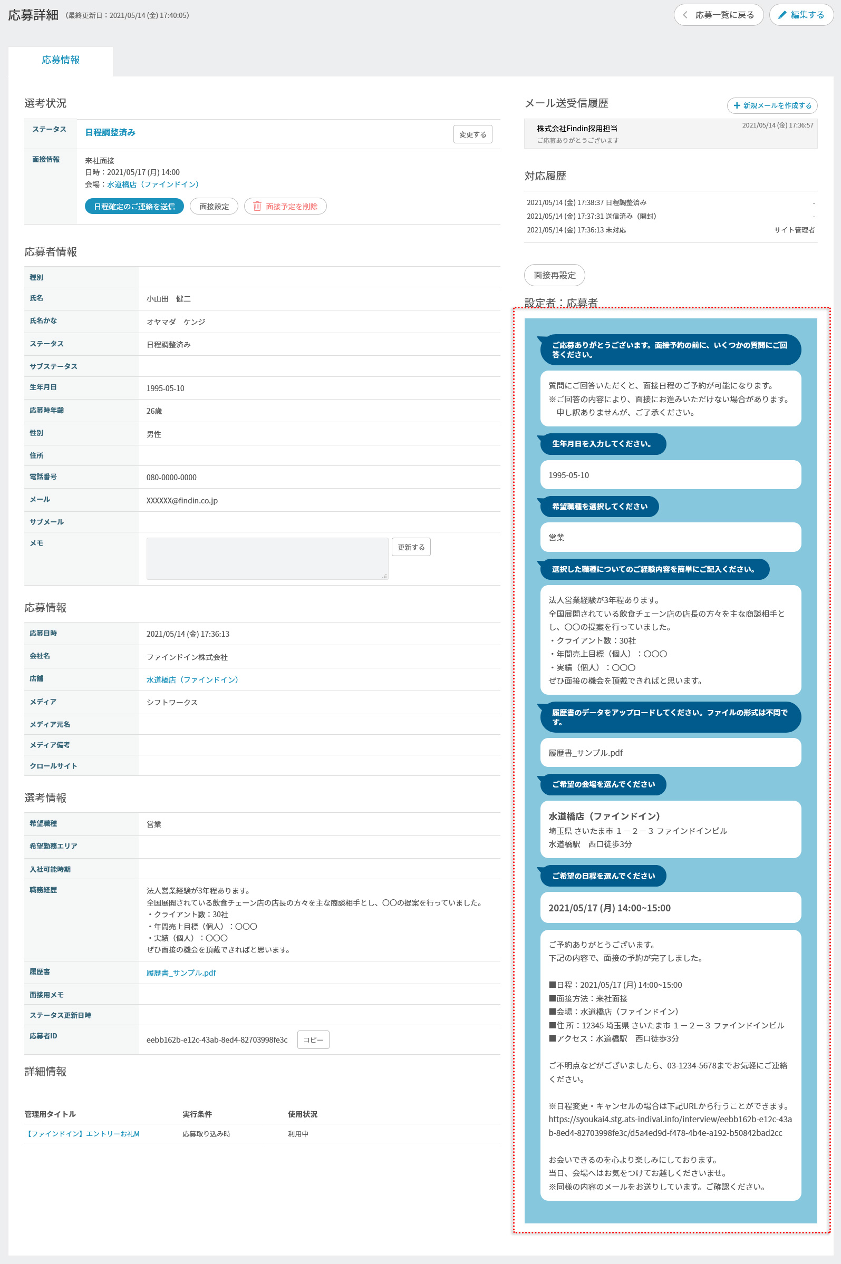
Task: Click the plus icon on 新規メールを作成する
Action: 737,105
